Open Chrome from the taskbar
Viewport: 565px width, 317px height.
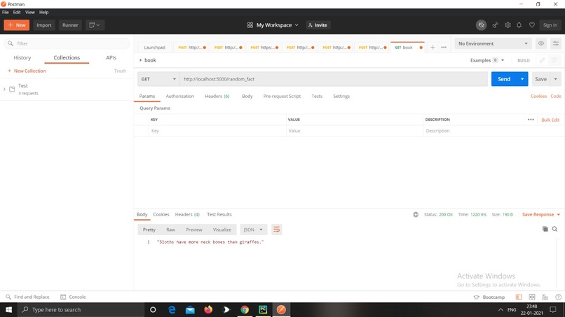(x=245, y=310)
